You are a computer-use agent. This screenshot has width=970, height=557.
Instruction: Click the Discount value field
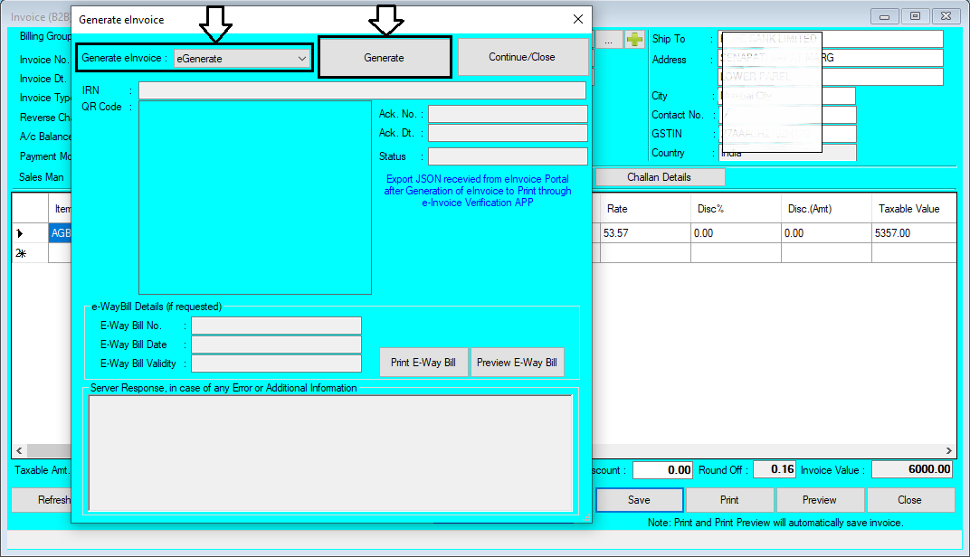[x=662, y=469]
